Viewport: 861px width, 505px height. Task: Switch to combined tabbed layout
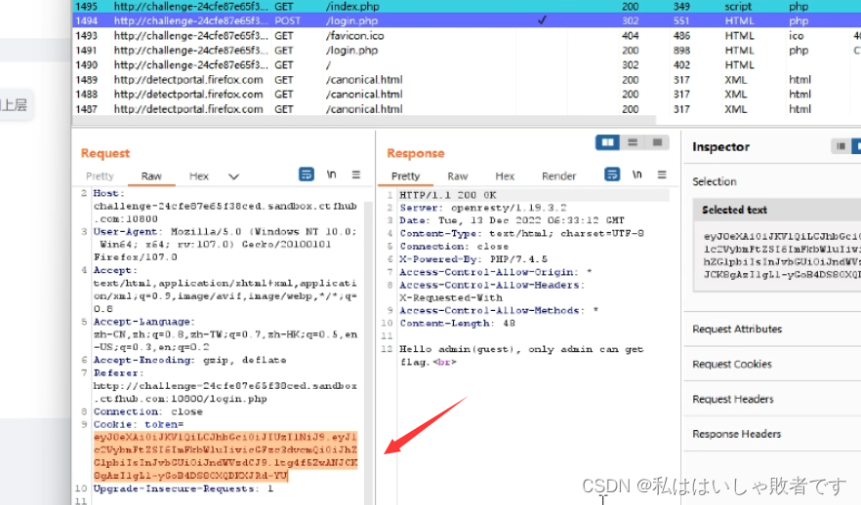point(657,142)
